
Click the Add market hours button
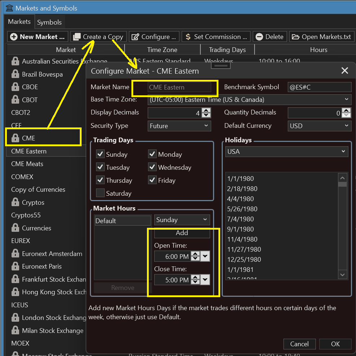click(182, 233)
